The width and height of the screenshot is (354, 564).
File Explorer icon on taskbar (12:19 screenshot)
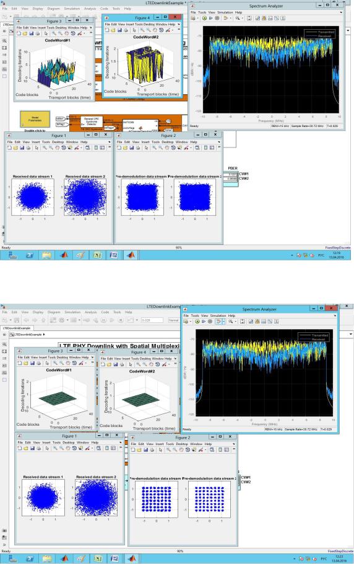46,255
